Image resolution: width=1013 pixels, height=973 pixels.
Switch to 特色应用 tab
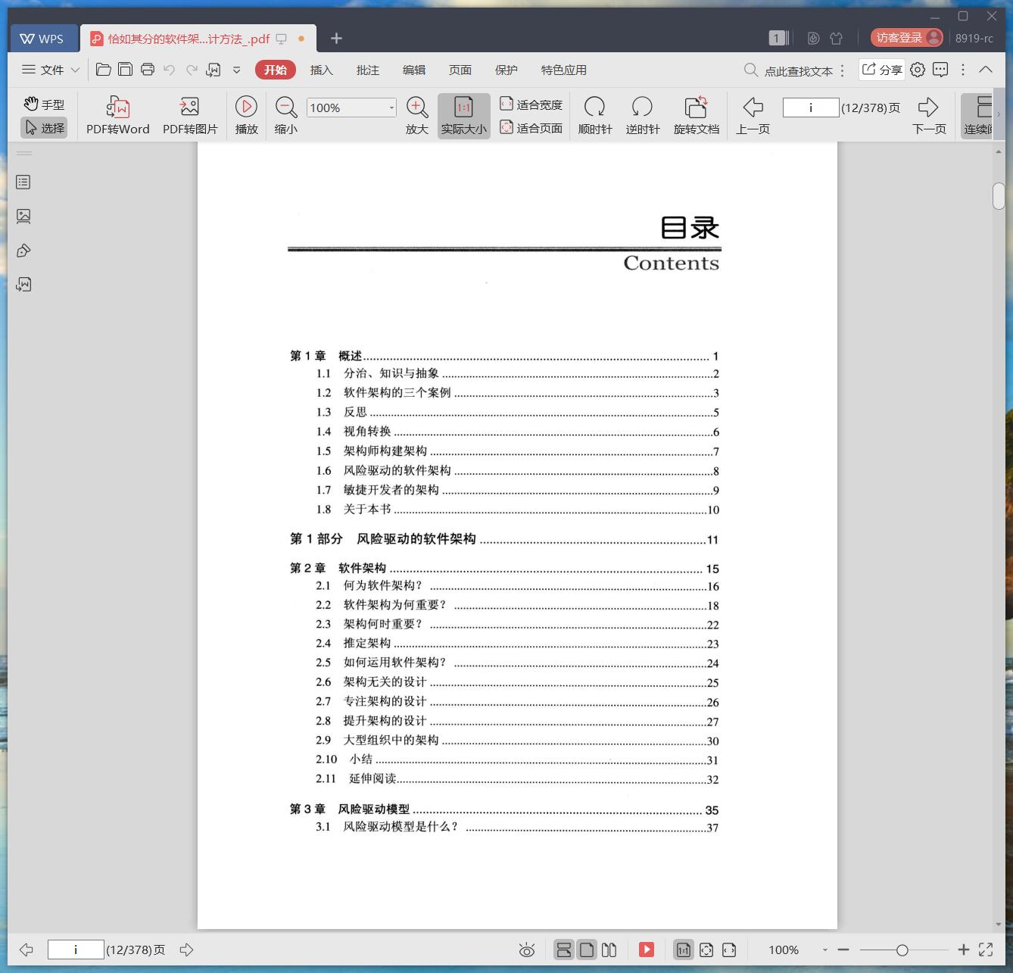tap(563, 70)
